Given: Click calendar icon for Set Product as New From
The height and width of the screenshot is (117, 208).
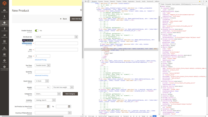Looking at the screenshot, I should tap(48, 106).
